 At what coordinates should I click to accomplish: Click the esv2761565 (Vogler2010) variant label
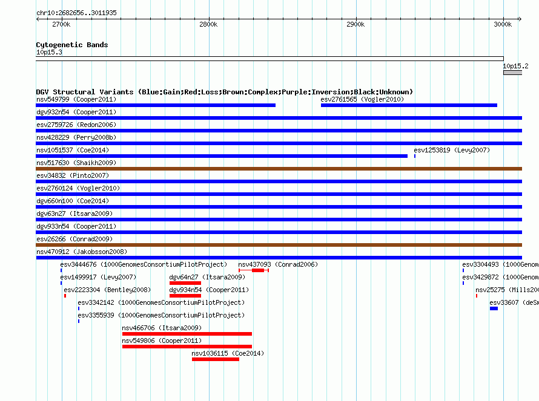362,99
